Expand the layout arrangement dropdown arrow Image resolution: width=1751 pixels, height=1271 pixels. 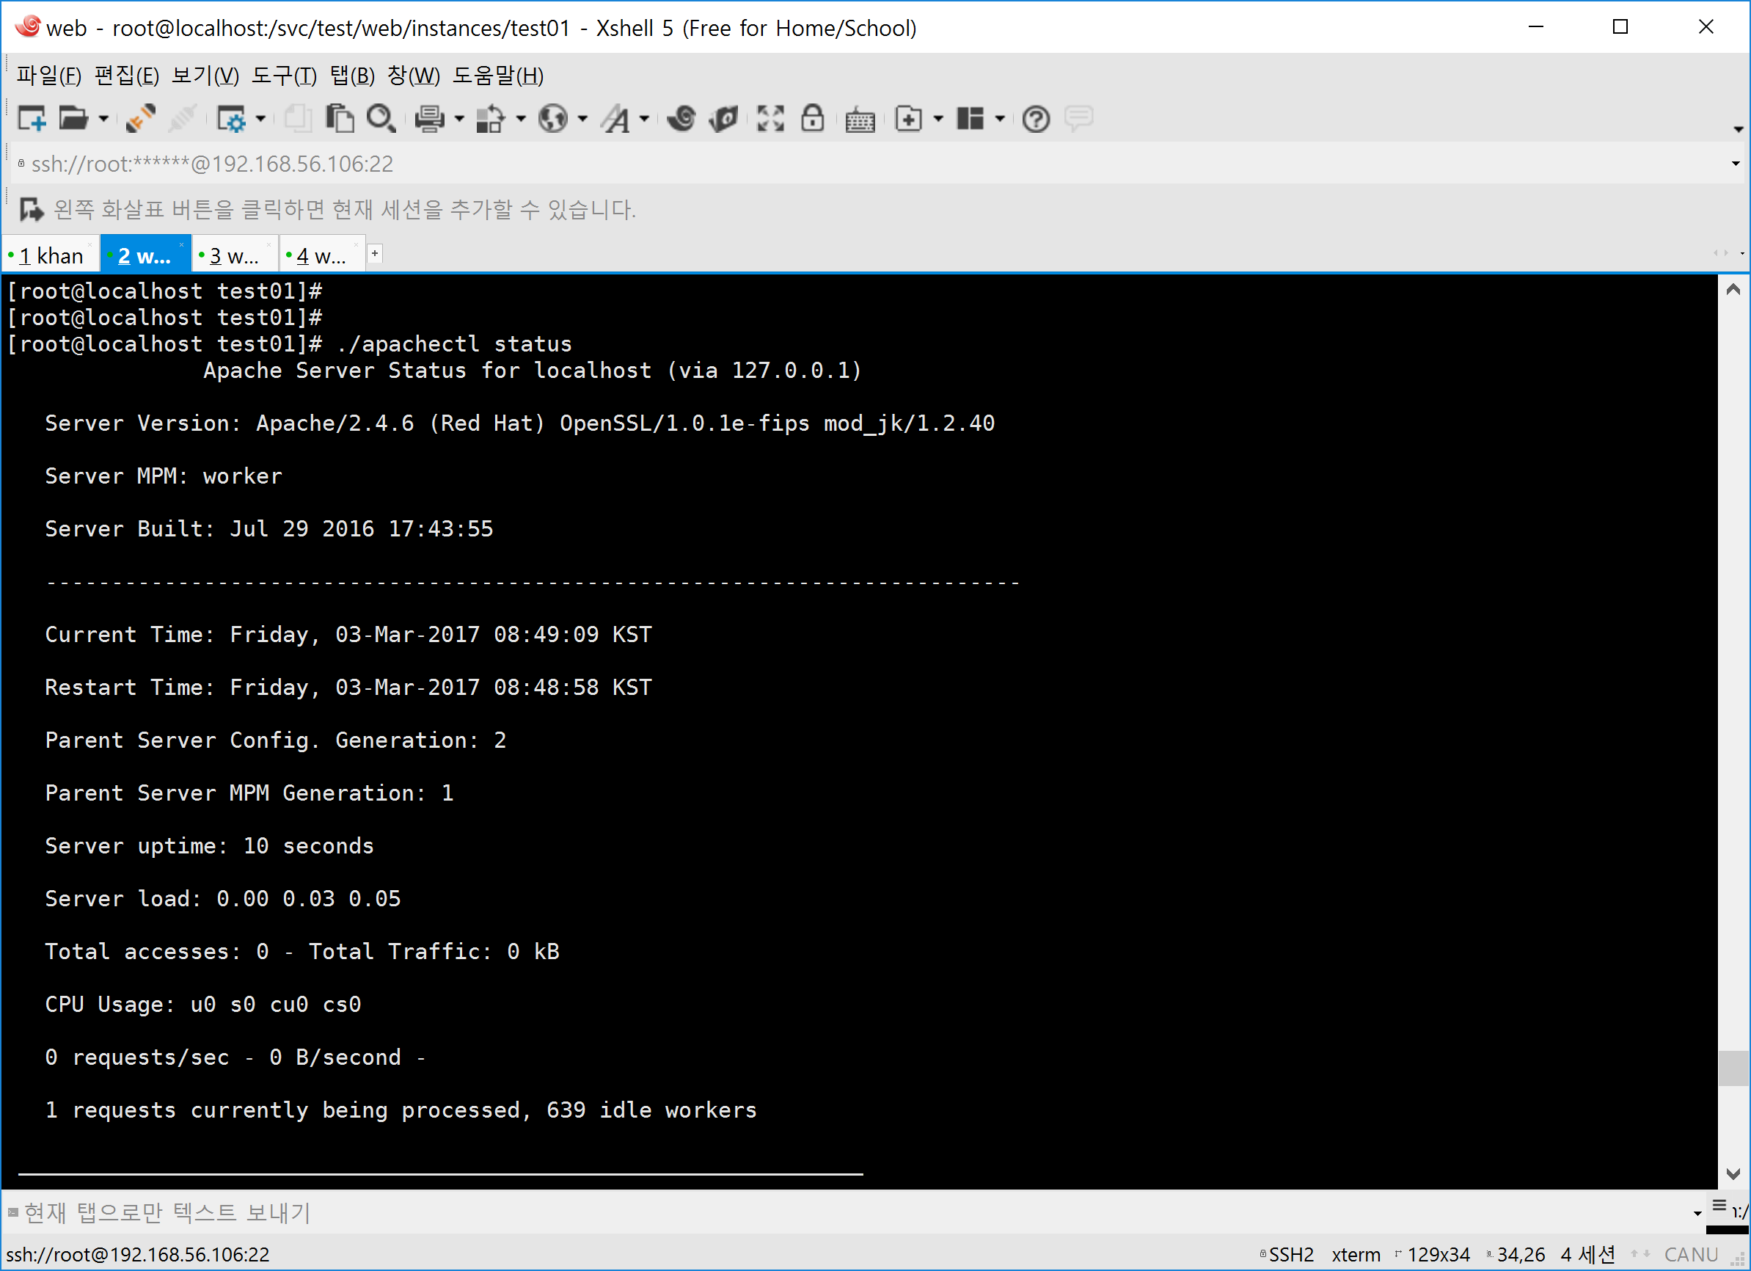click(x=1000, y=119)
